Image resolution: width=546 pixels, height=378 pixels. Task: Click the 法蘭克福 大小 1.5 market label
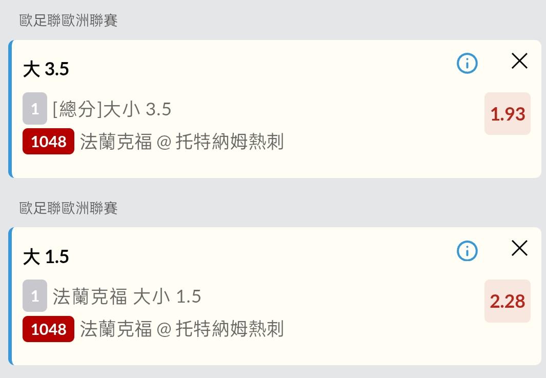[x=127, y=296]
